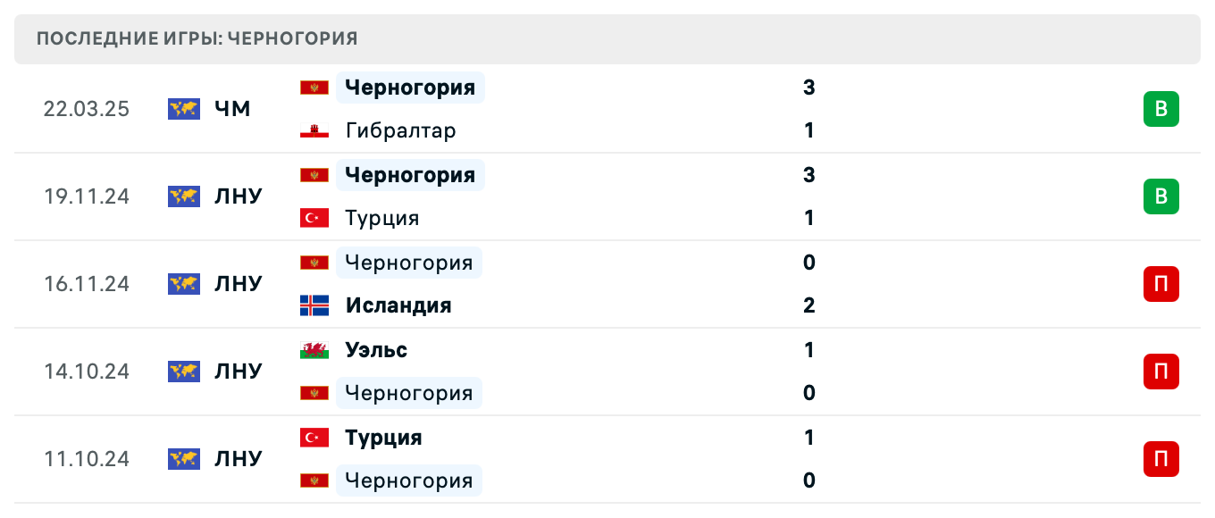Click the world map icon in 16.11.24 row
This screenshot has height=518, width=1215.
point(183,284)
